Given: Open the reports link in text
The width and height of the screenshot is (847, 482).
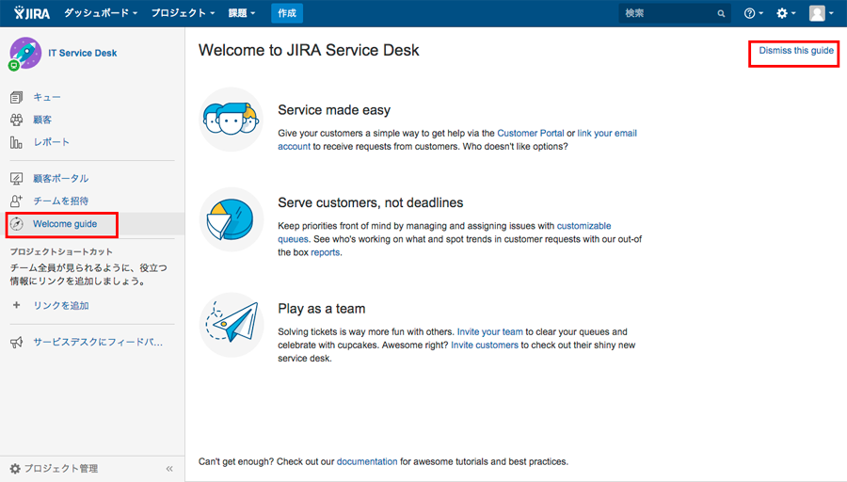Looking at the screenshot, I should (326, 252).
